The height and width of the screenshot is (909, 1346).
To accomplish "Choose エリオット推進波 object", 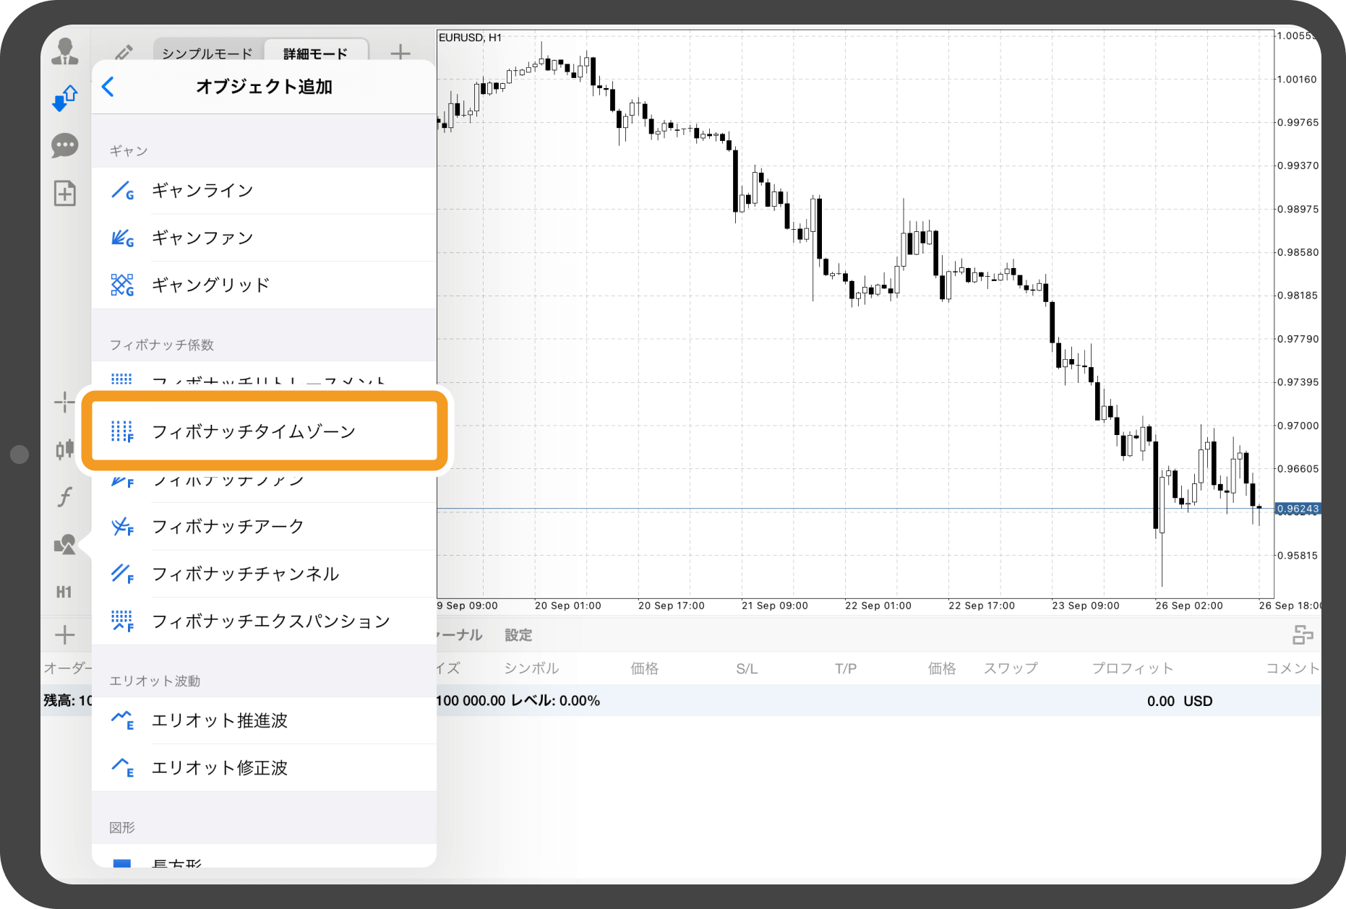I will tap(219, 720).
